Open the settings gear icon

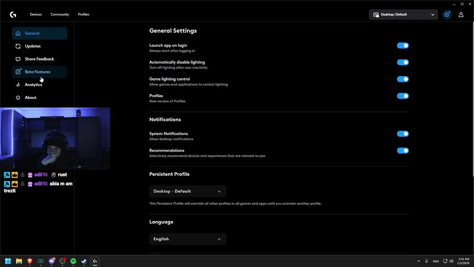[x=447, y=14]
